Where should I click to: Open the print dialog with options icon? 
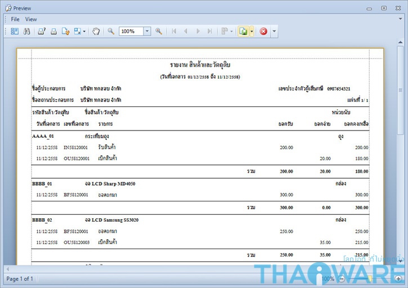[x=42, y=31]
